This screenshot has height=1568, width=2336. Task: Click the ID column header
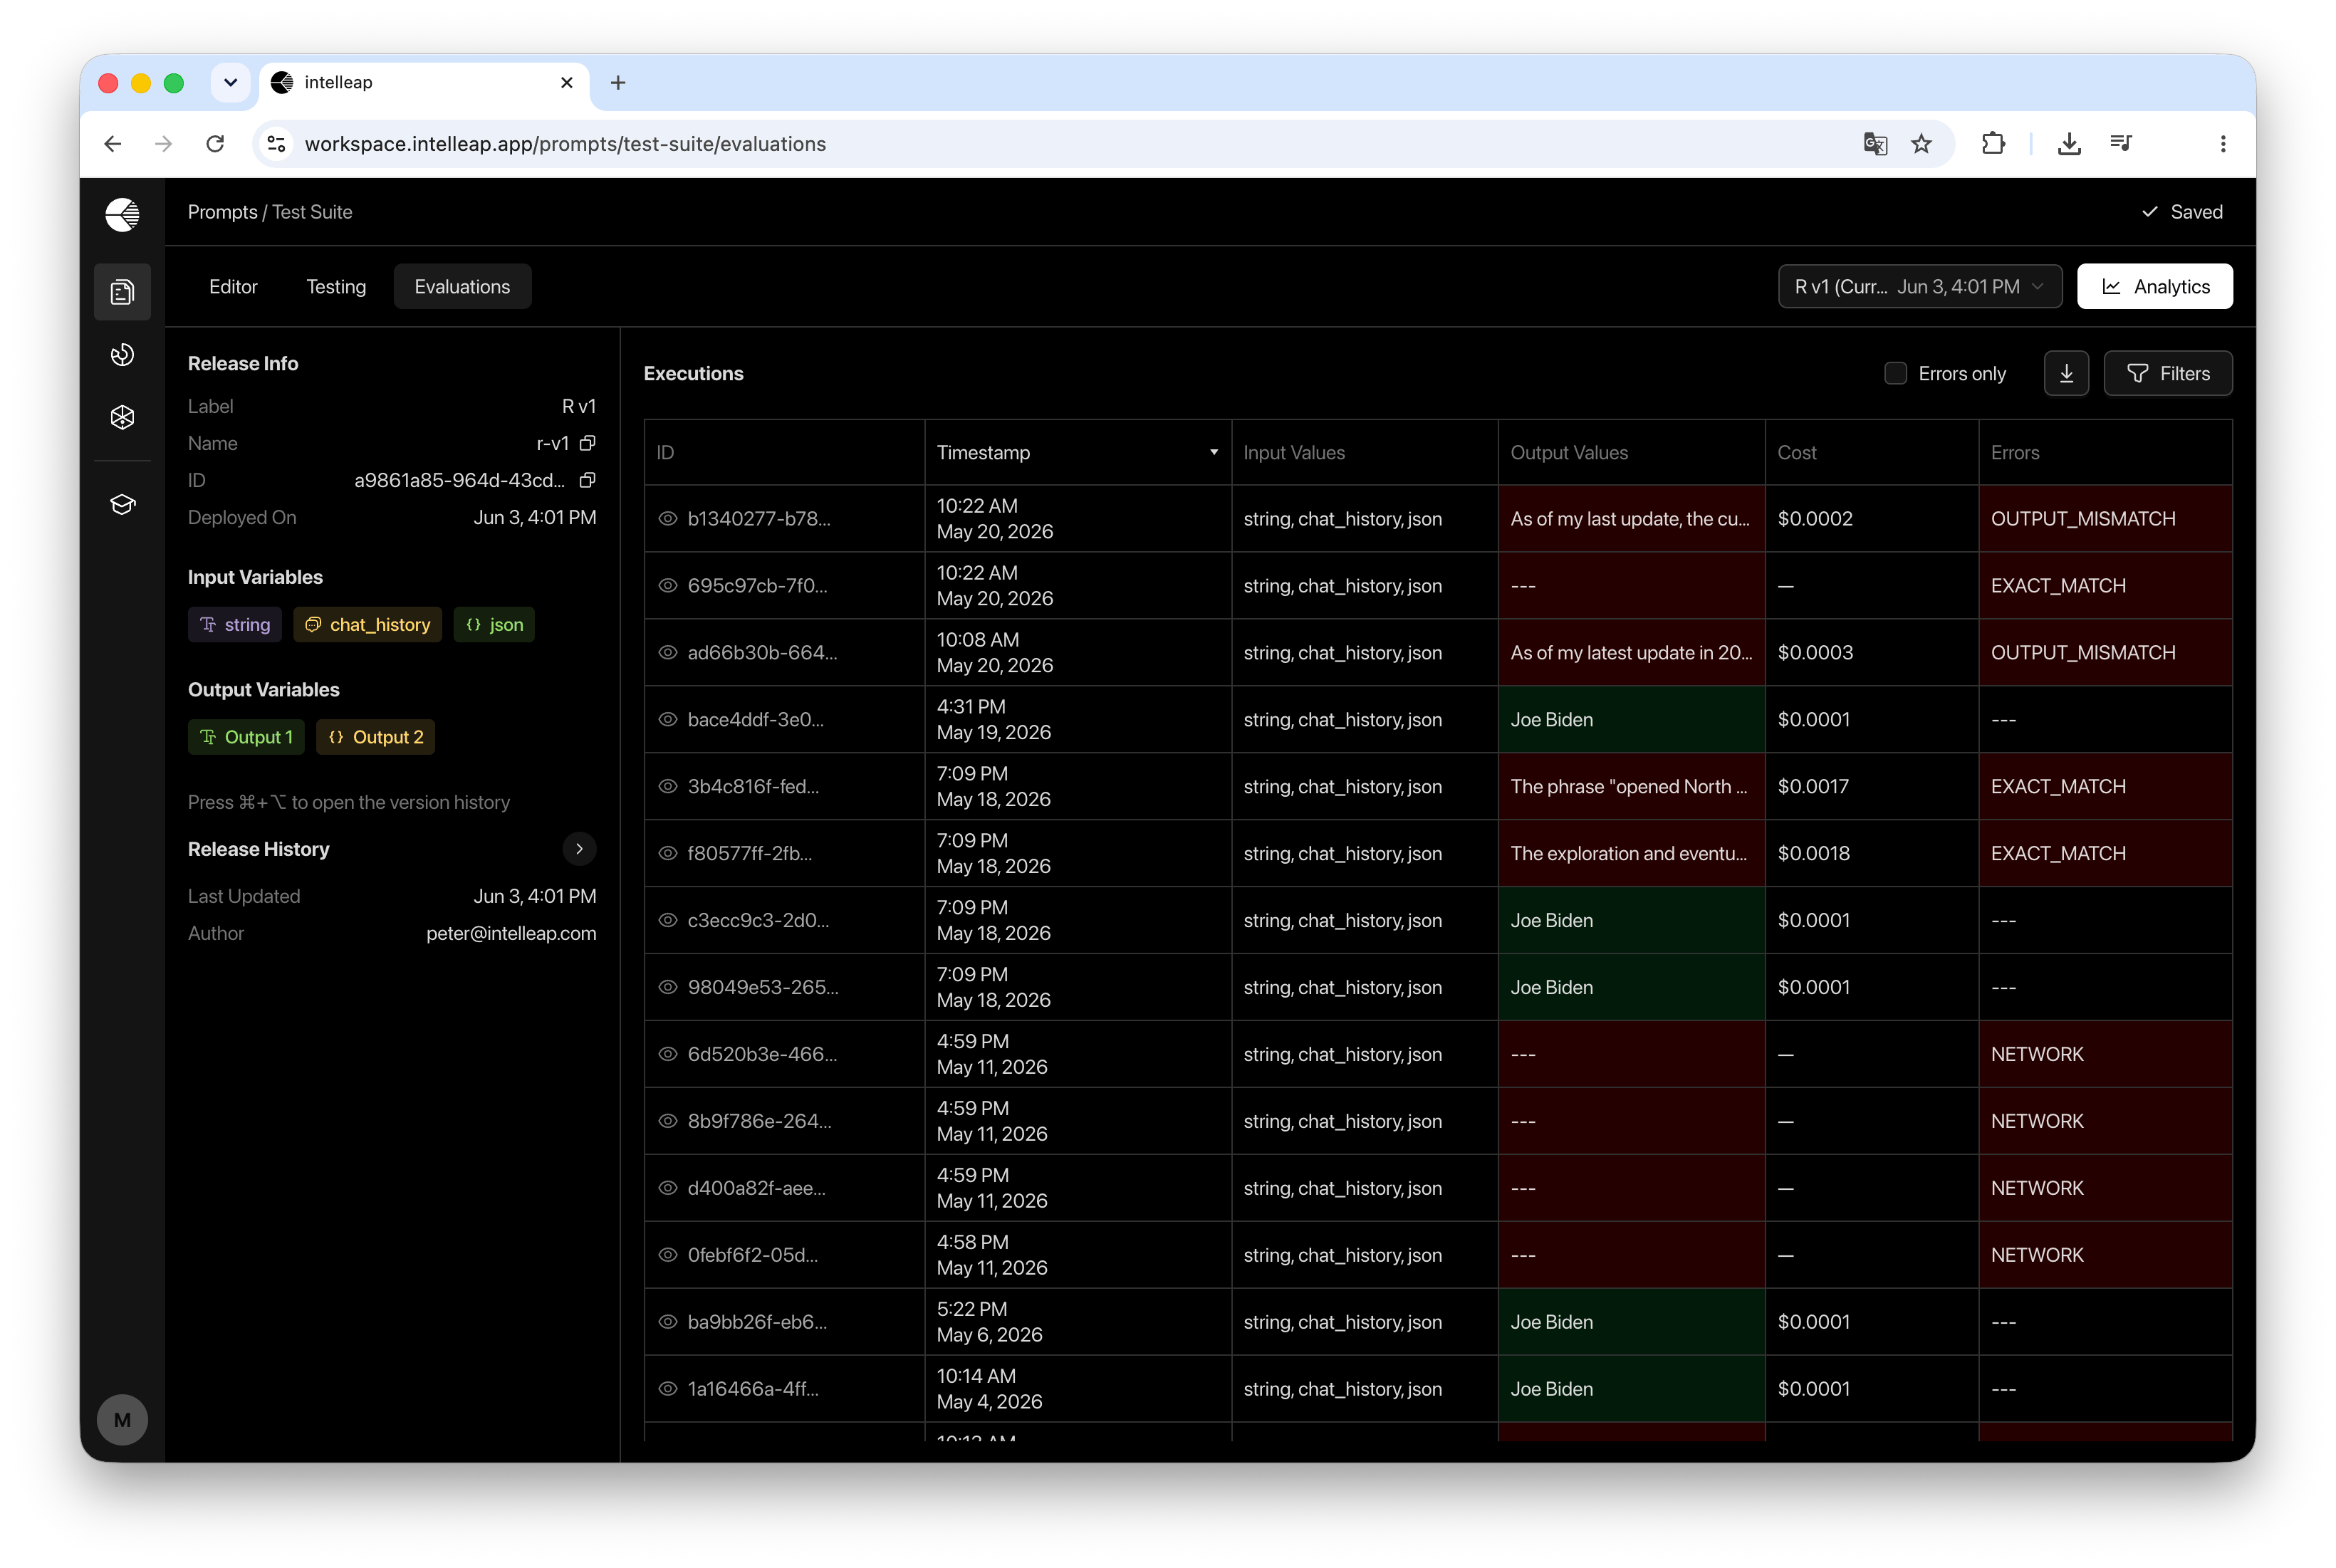tap(785, 452)
